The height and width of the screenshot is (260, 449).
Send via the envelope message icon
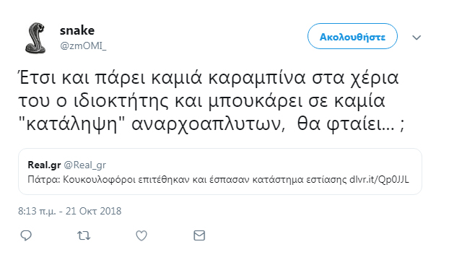click(x=199, y=235)
